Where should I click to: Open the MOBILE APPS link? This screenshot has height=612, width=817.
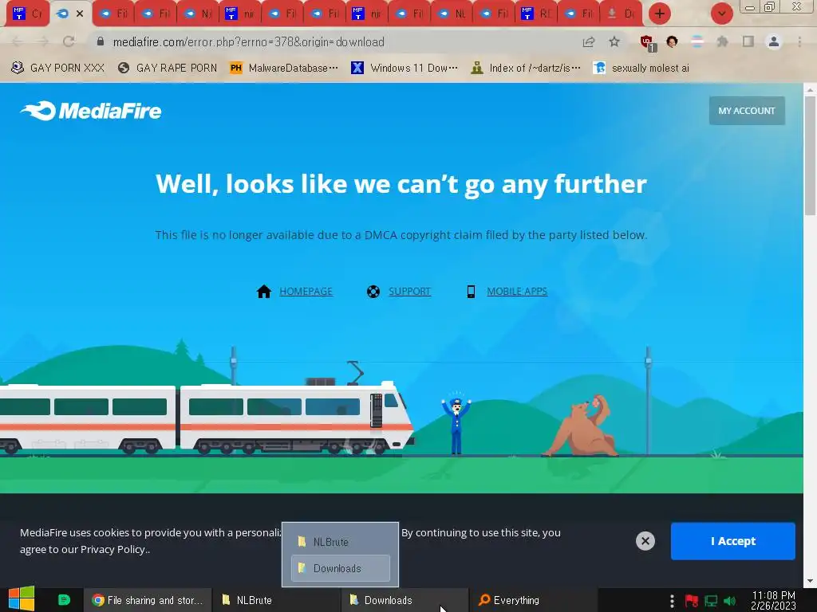coord(517,292)
